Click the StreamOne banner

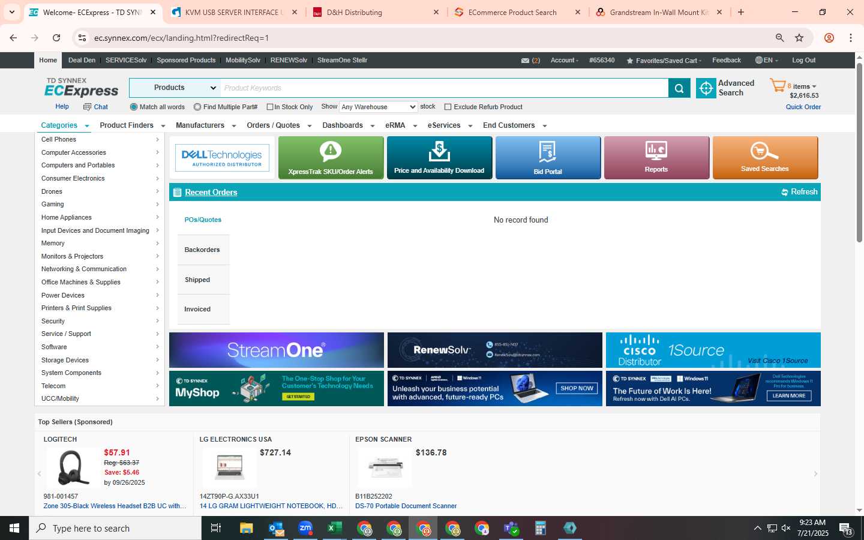(277, 350)
